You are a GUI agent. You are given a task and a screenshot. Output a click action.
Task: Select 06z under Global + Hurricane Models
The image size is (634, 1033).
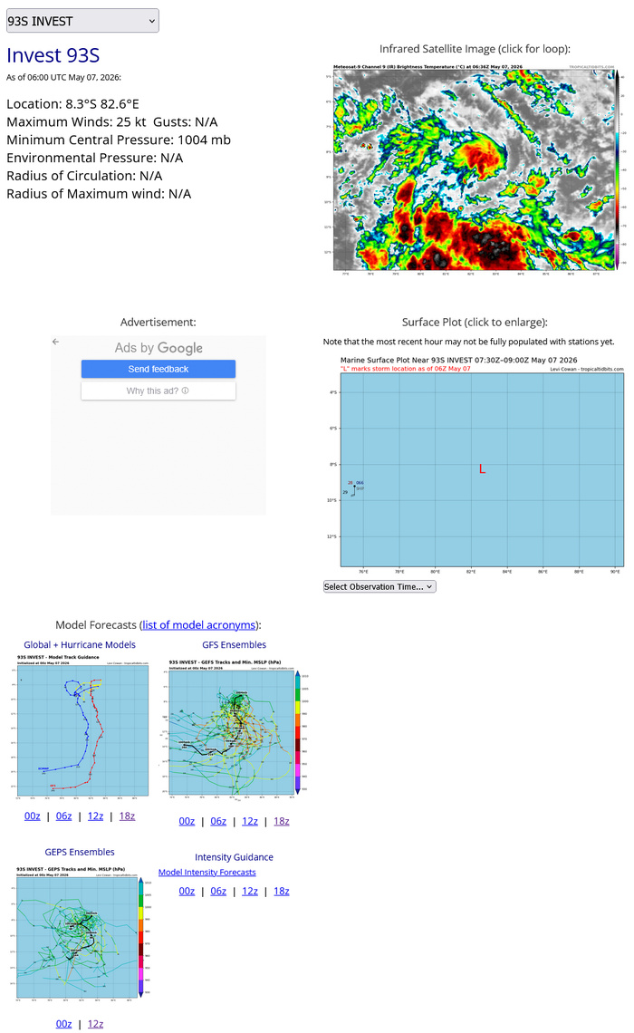(x=64, y=816)
